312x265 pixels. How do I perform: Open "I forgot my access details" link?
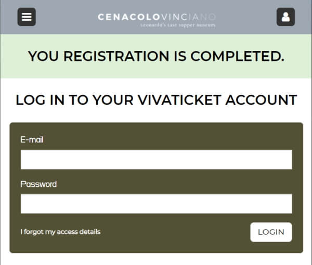pyautogui.click(x=60, y=232)
